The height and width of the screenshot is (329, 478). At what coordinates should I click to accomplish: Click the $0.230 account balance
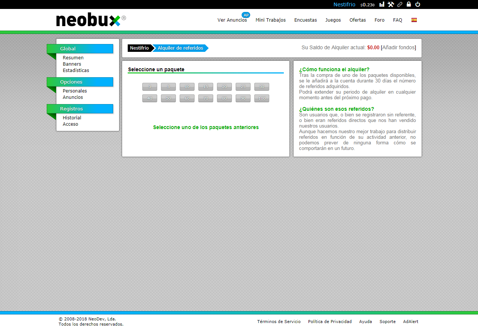pos(367,5)
